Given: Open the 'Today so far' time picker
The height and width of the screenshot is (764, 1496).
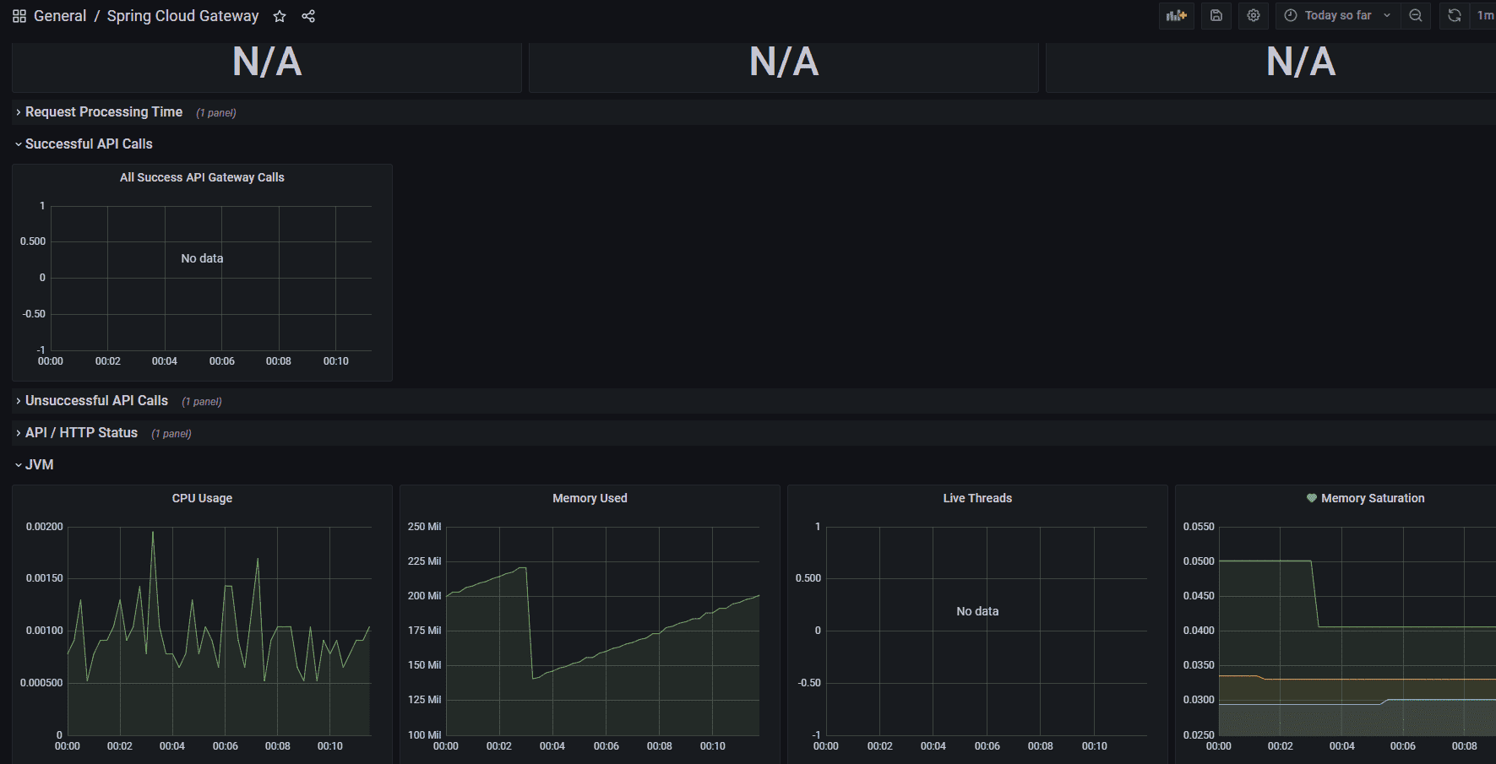Looking at the screenshot, I should point(1338,15).
